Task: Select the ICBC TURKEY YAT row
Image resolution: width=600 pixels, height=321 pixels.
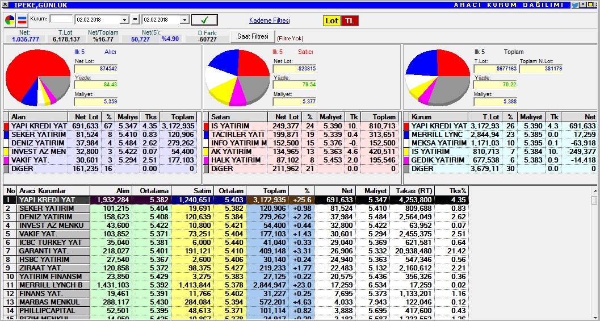Action: [236, 243]
